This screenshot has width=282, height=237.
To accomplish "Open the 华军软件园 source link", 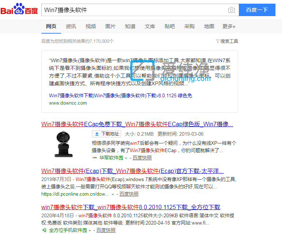I will 111,158.
